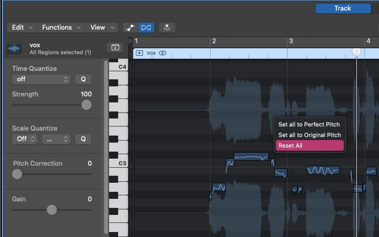Click the playhead marker in ruler
The width and height of the screenshot is (379, 237).
point(356,52)
